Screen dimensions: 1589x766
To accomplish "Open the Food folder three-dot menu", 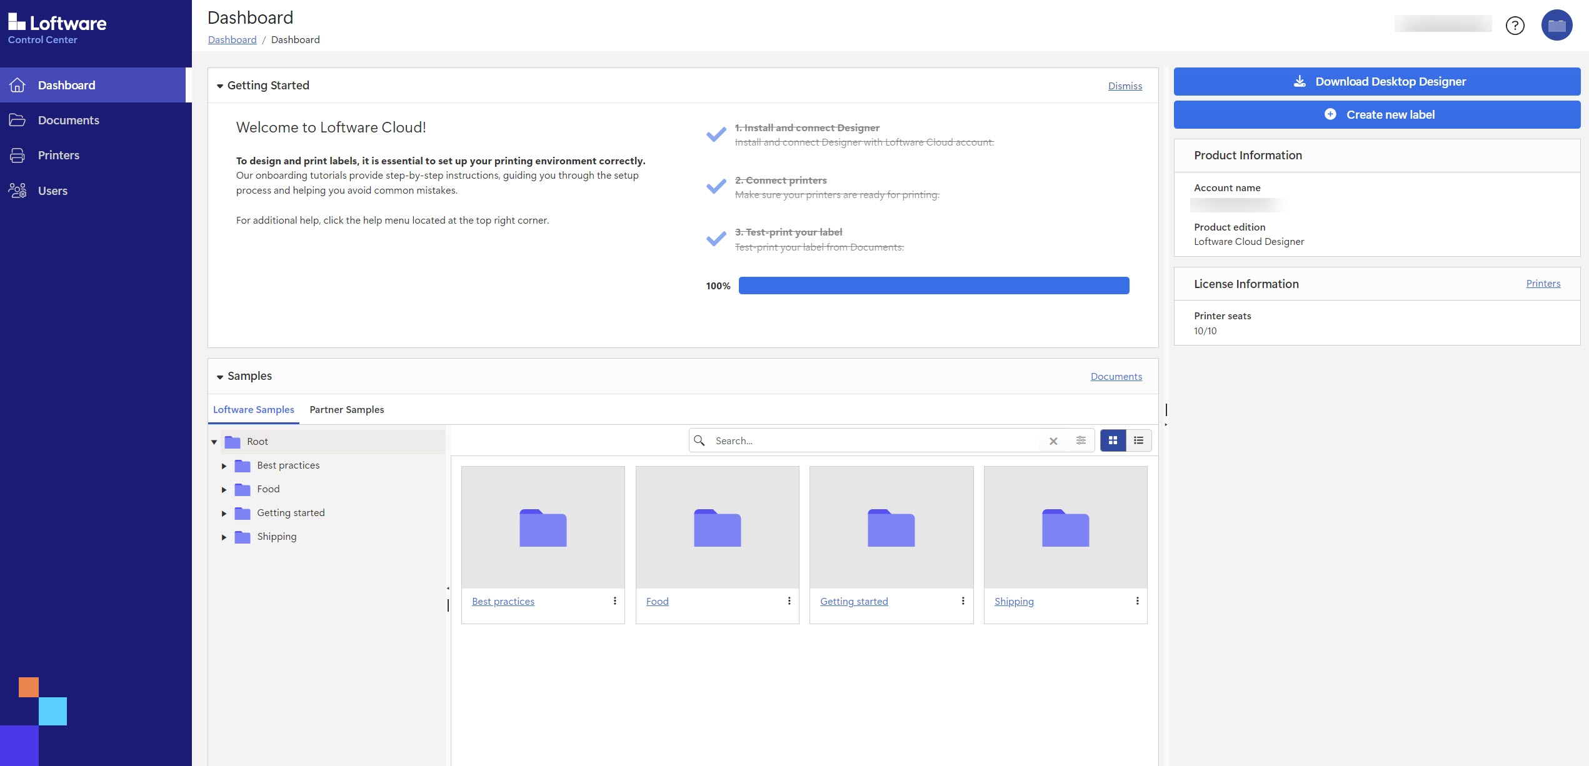I will click(789, 601).
